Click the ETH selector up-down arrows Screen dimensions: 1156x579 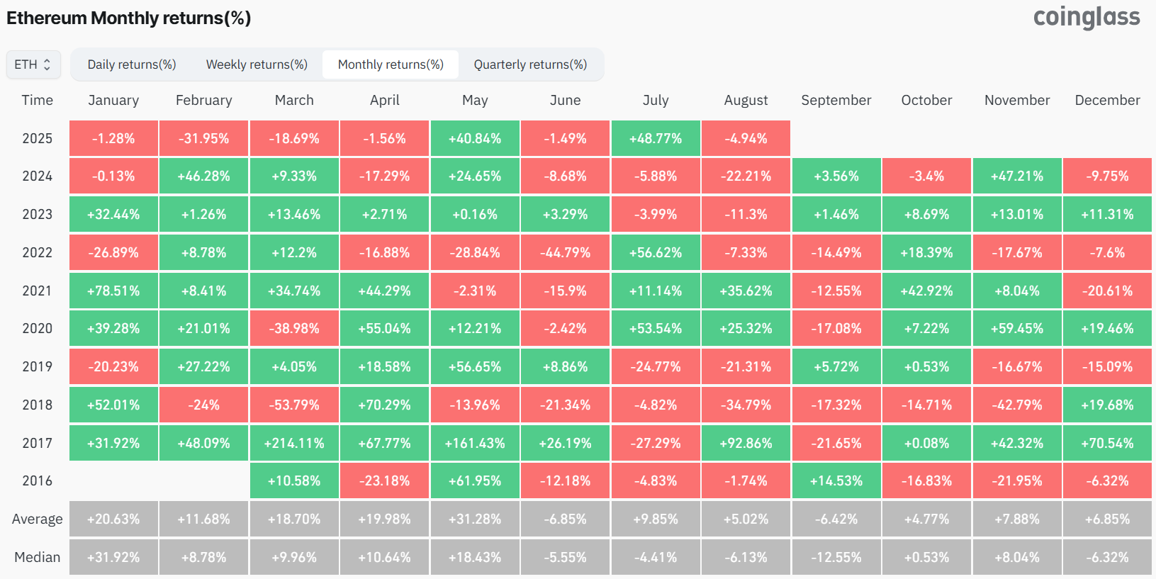coord(47,64)
